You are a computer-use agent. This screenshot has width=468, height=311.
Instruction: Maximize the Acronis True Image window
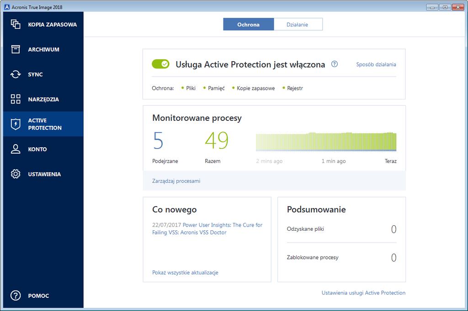(445, 7)
